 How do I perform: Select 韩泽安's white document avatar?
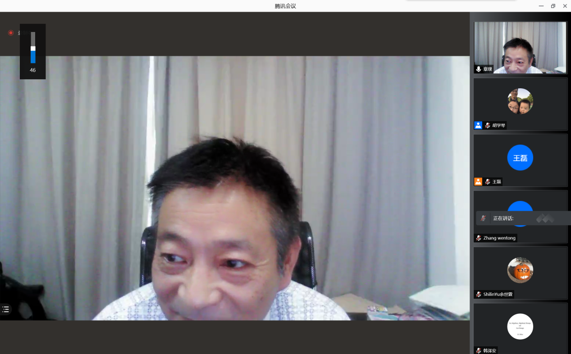(520, 327)
